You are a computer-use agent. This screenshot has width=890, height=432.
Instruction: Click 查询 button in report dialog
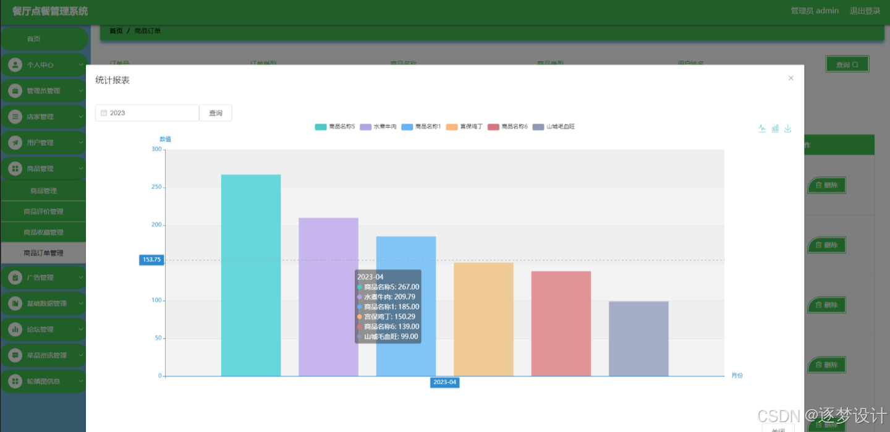pyautogui.click(x=216, y=113)
